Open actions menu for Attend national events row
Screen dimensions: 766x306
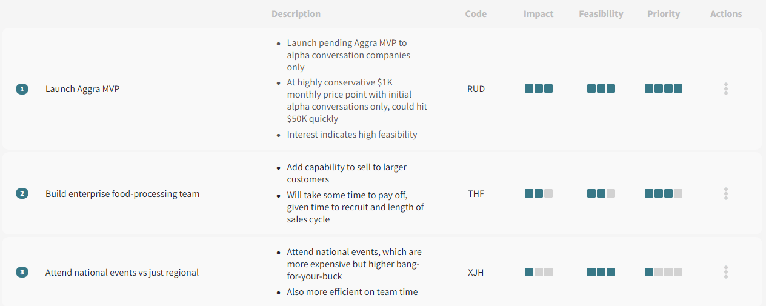click(725, 273)
